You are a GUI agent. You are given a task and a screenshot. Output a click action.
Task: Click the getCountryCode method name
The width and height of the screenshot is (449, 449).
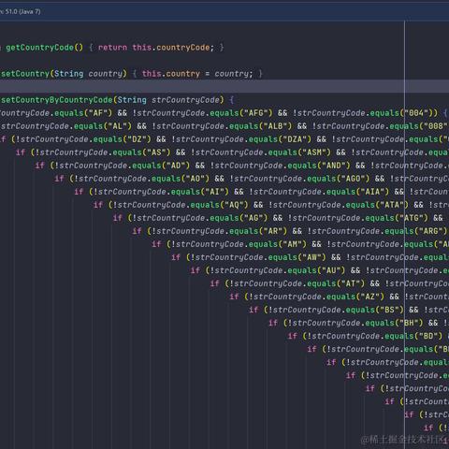[x=39, y=48]
